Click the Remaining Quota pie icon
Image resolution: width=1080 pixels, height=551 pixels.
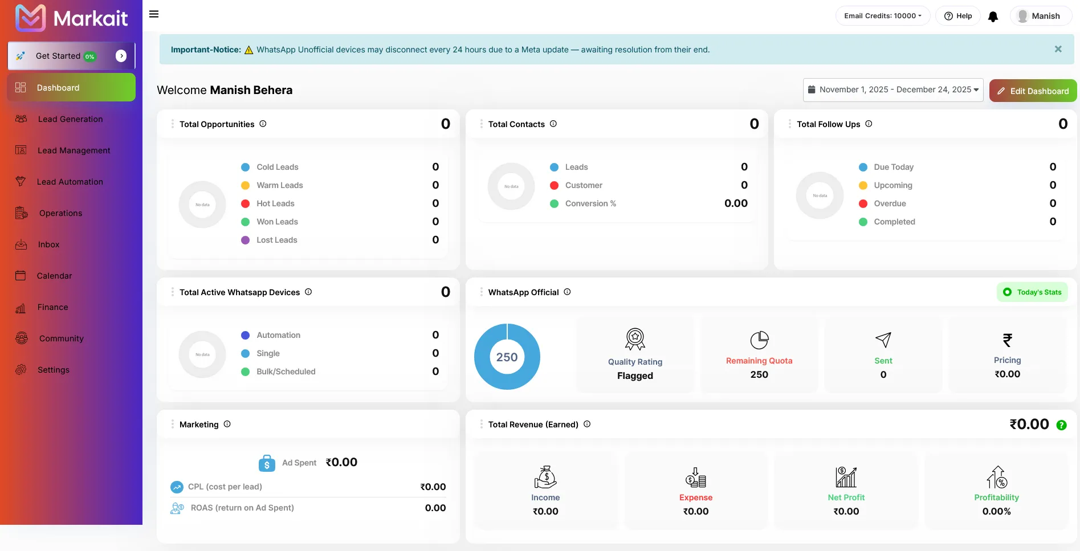point(759,340)
